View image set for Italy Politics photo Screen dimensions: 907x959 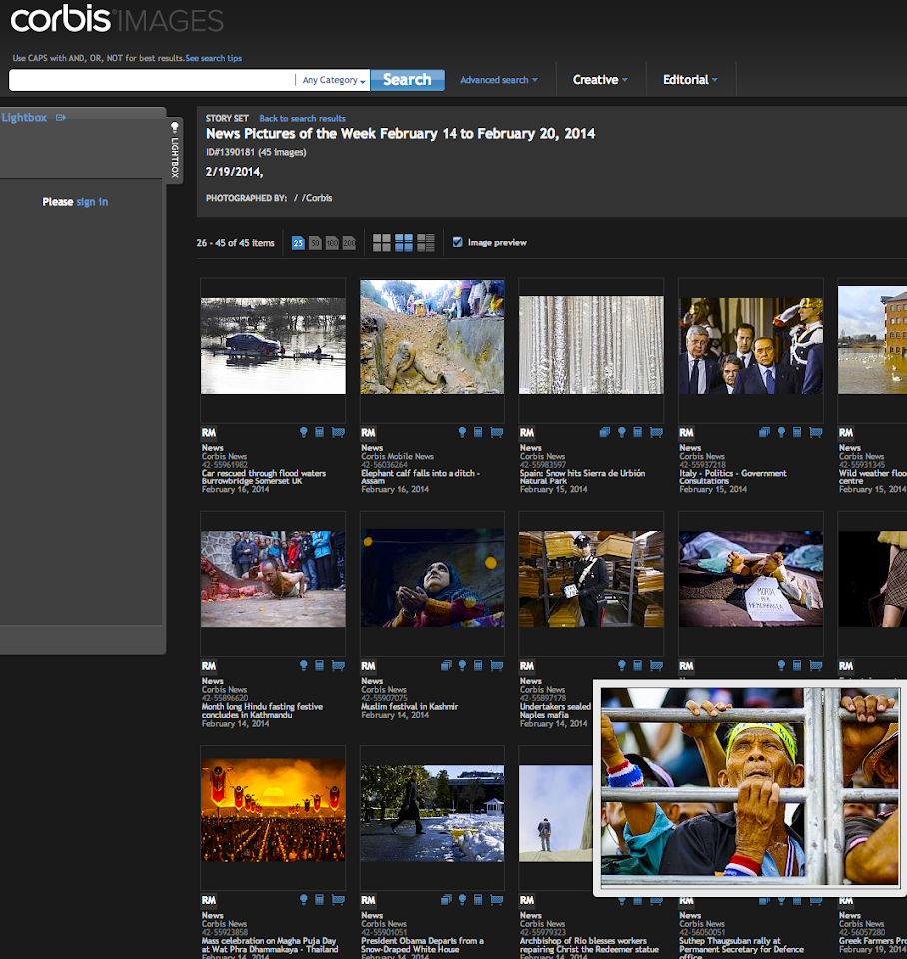(x=764, y=432)
